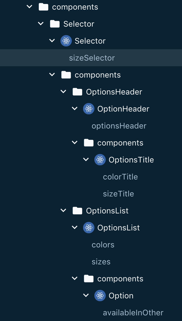The width and height of the screenshot is (182, 321).
Task: Select the optionsHeader entry
Action: point(119,126)
